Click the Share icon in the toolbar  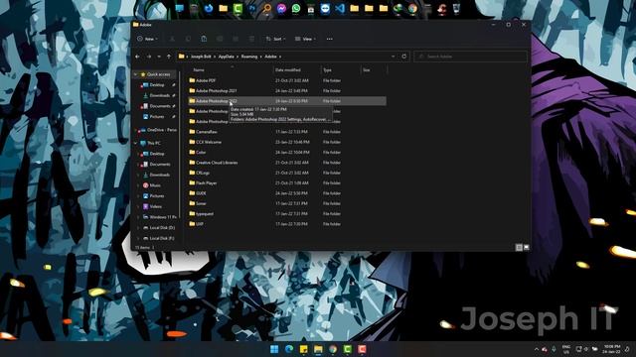tap(236, 39)
